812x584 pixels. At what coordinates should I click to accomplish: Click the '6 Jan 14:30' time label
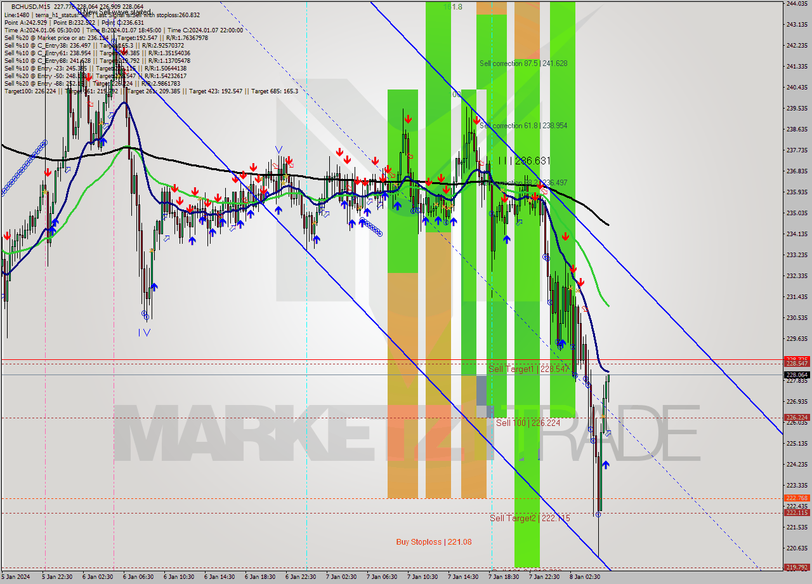click(219, 577)
